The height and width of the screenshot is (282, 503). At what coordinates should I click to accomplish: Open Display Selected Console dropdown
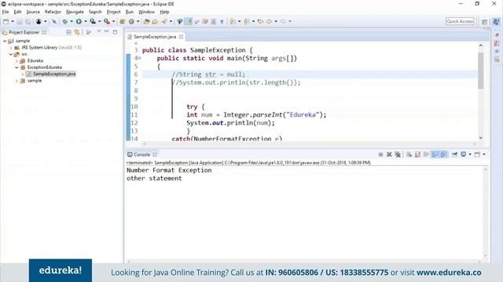click(470, 154)
